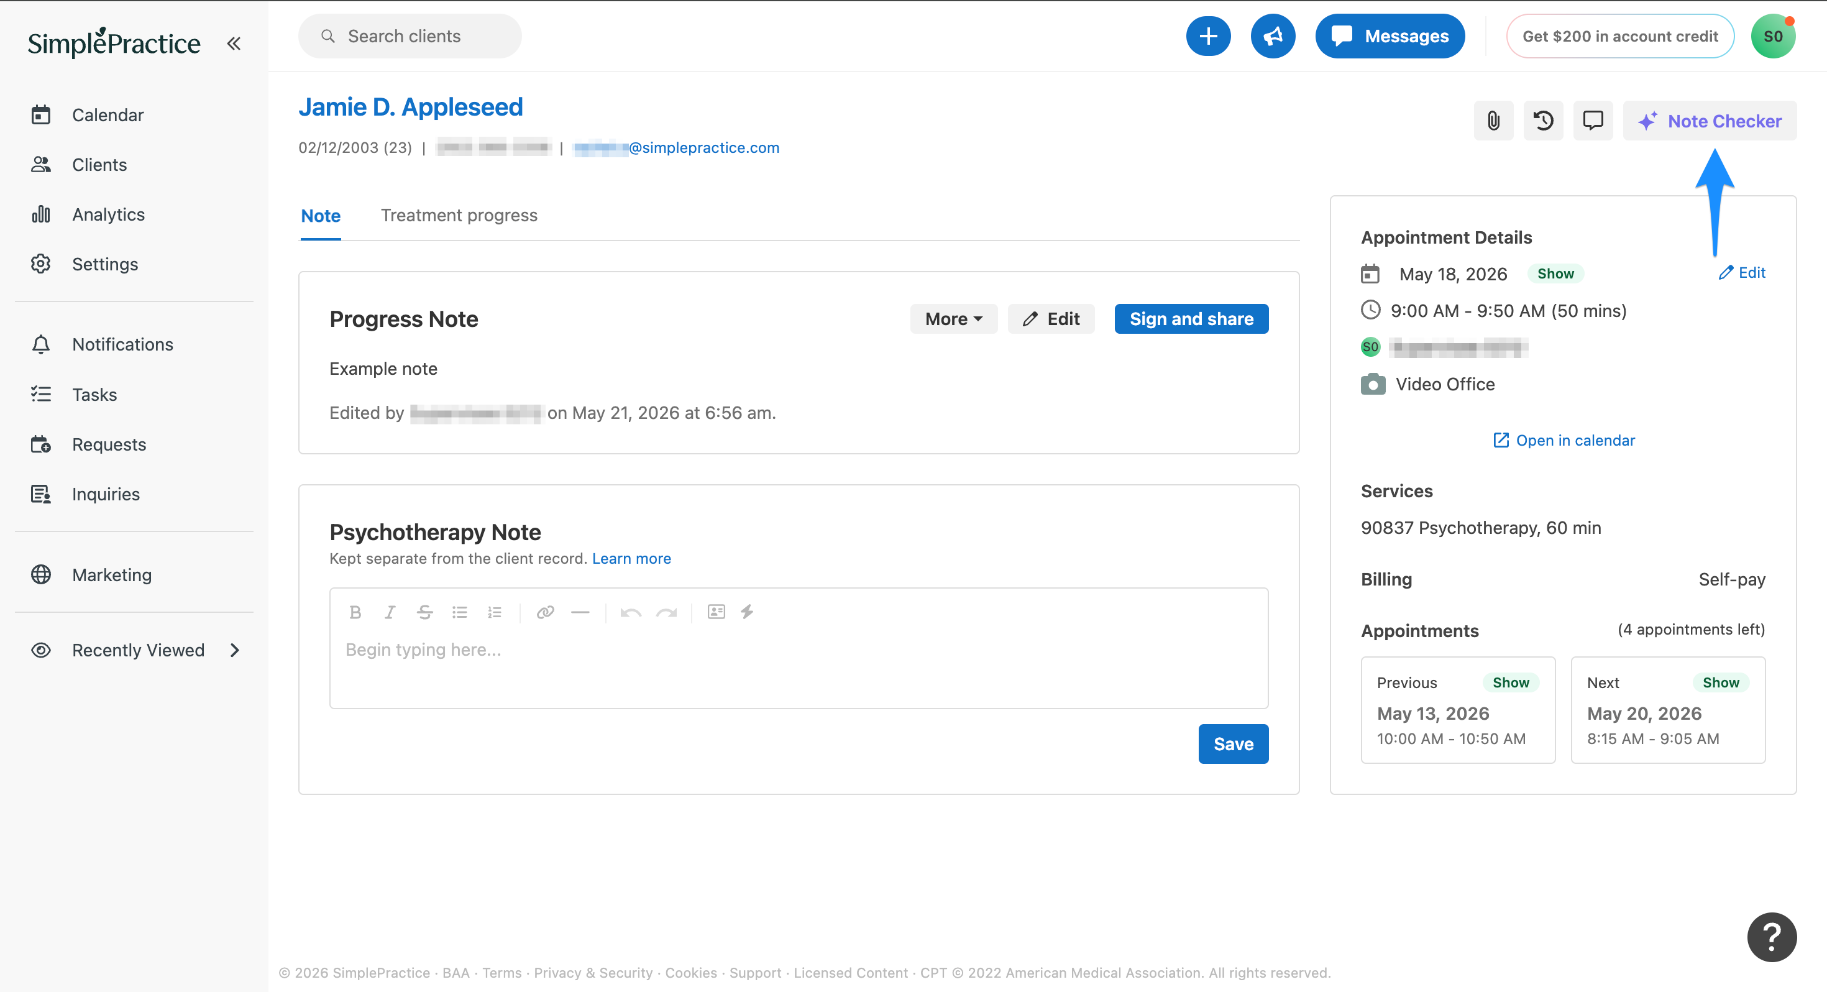Open the help question mark button
The height and width of the screenshot is (992, 1827).
1771,937
